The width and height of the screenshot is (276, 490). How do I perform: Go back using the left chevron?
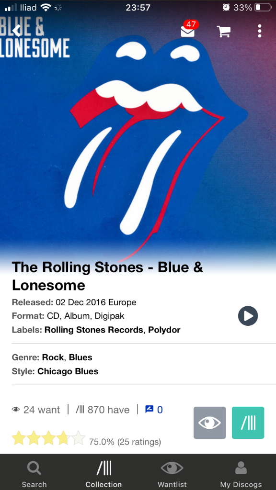[x=17, y=31]
